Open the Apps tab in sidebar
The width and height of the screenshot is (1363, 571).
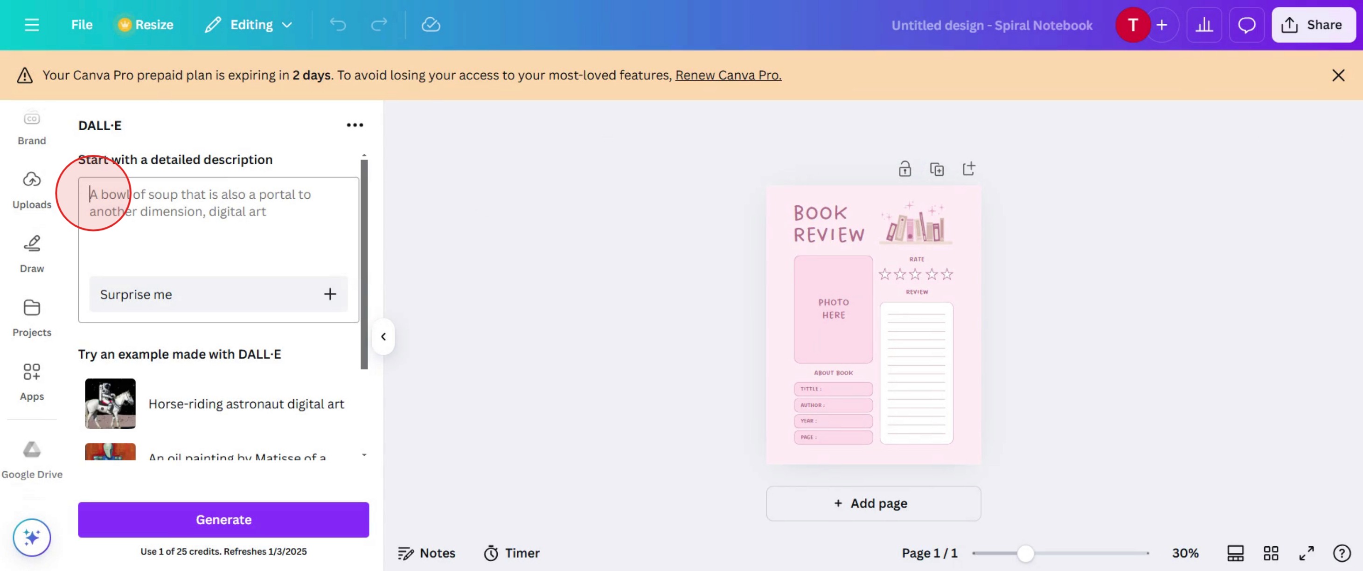pyautogui.click(x=32, y=381)
